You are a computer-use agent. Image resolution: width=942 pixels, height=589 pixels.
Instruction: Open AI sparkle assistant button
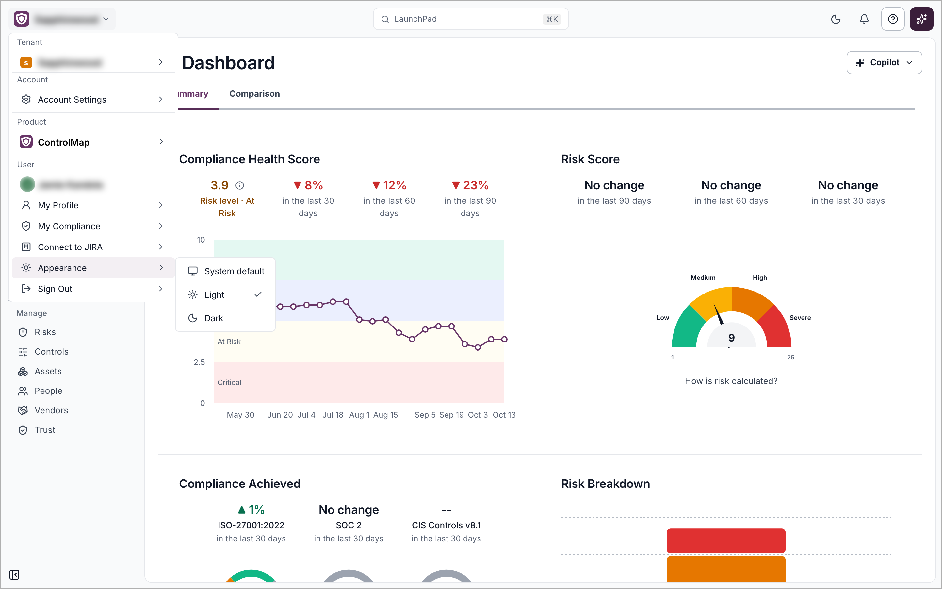click(x=921, y=19)
